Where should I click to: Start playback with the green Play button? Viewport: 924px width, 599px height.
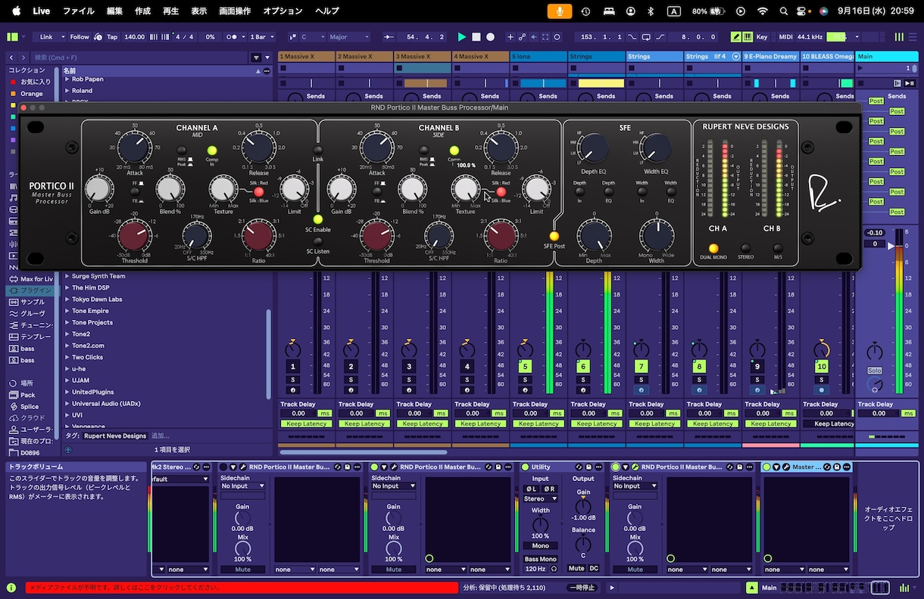[x=462, y=37]
